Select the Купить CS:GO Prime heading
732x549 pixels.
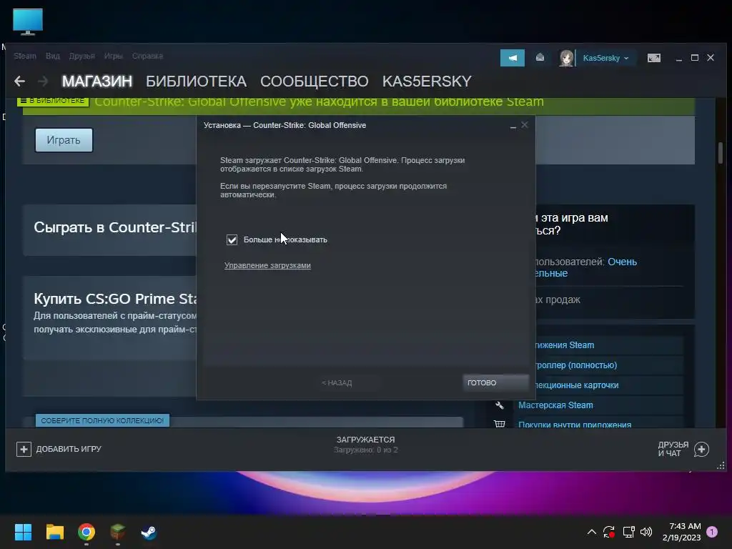pyautogui.click(x=115, y=299)
